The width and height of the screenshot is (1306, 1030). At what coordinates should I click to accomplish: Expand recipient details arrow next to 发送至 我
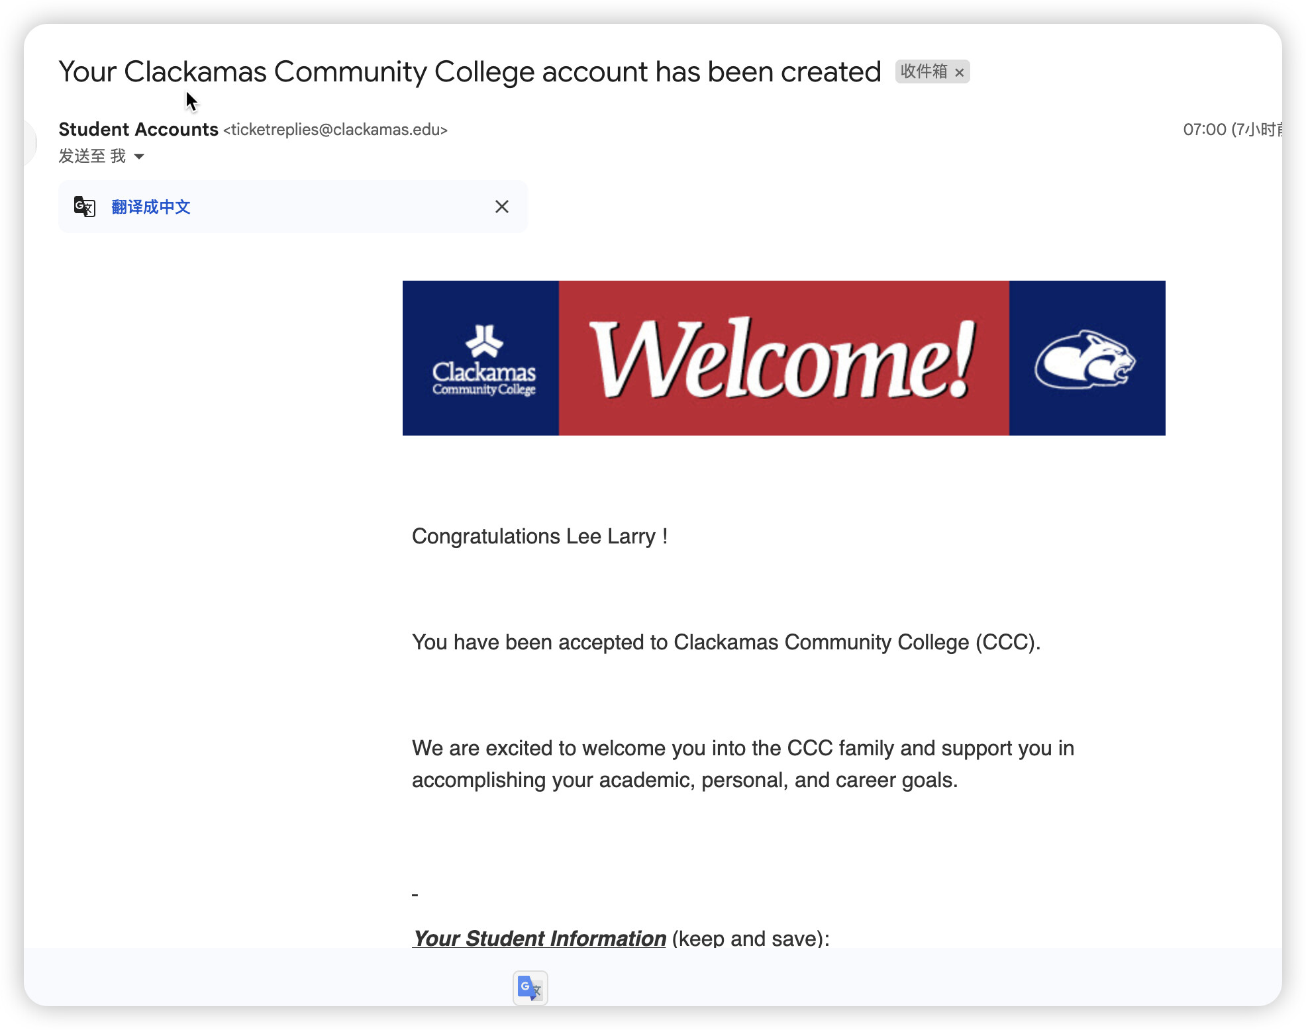pyautogui.click(x=139, y=157)
